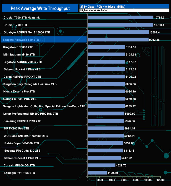This screenshot has width=171, height=186.
Task: Click the 6117.87 value label
Action: (131, 62)
